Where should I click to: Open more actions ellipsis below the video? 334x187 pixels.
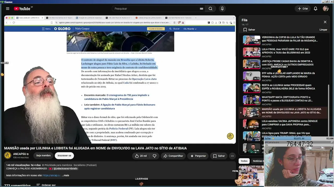(x=232, y=156)
